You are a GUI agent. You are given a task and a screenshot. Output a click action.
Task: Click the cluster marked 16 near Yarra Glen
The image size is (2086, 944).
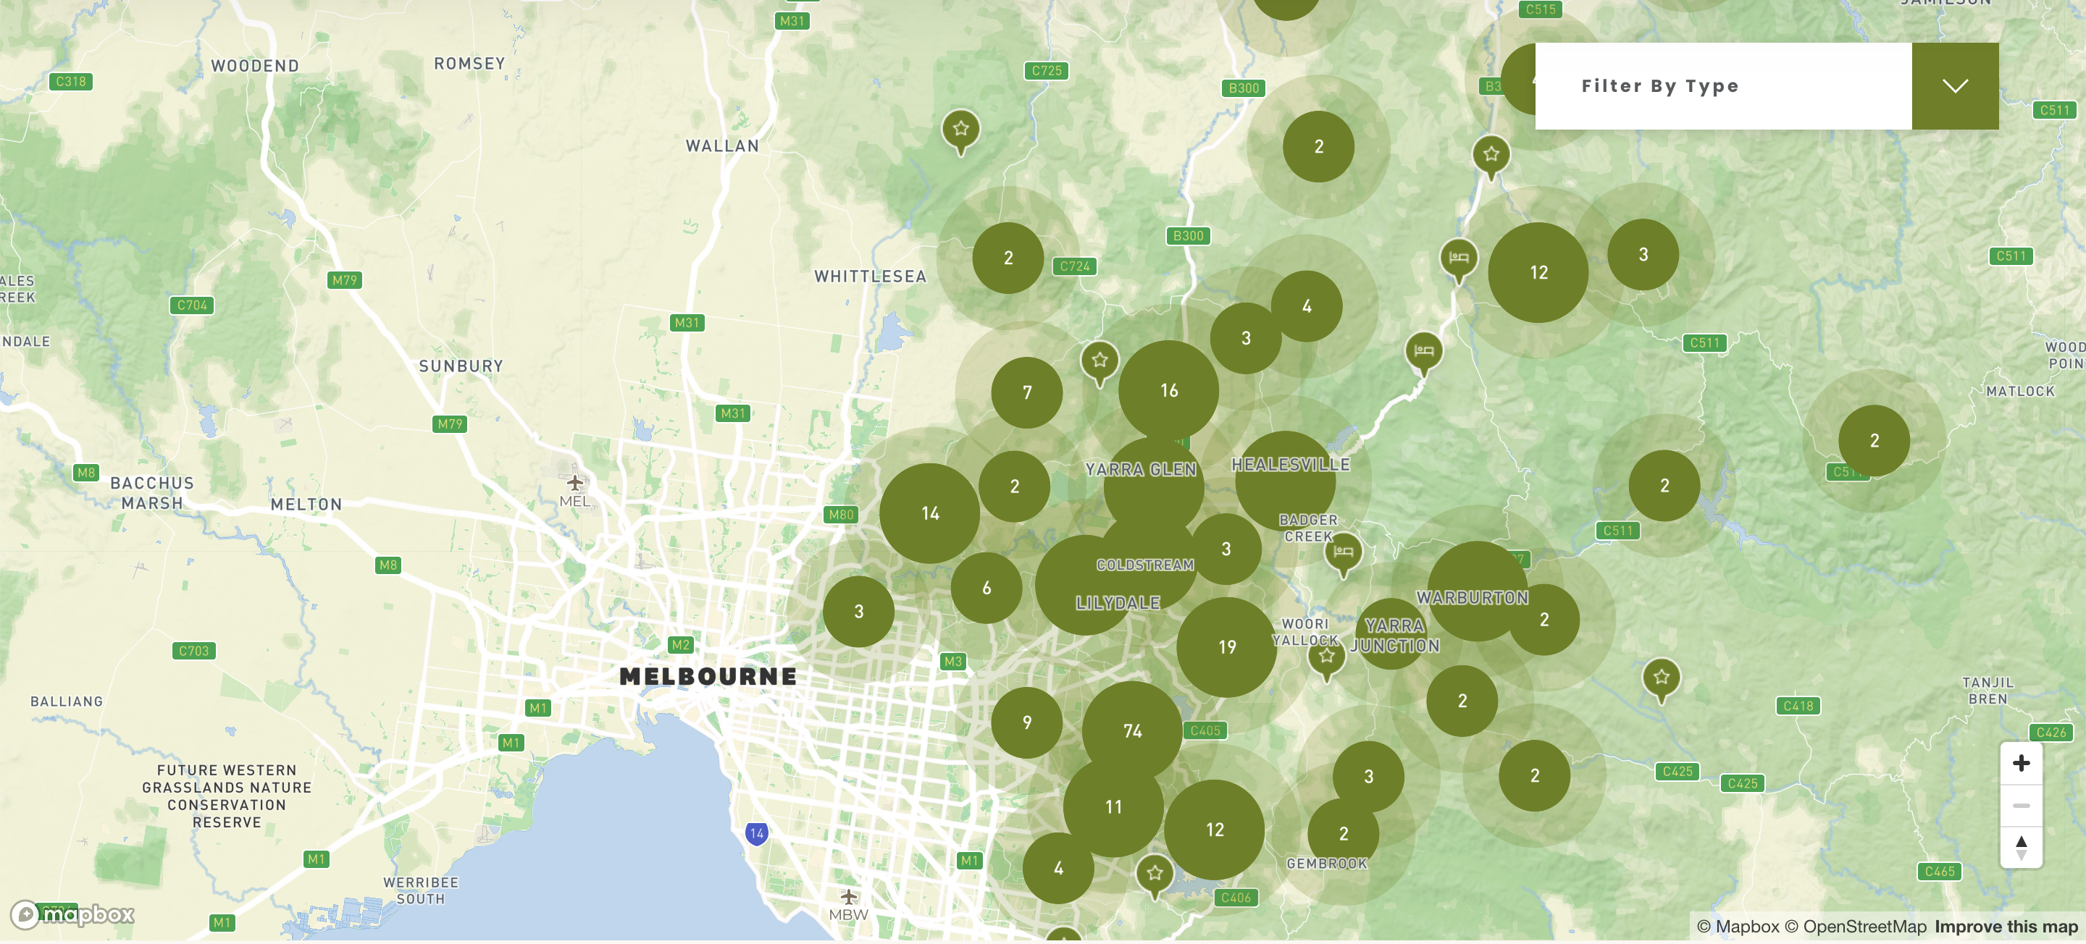point(1168,390)
